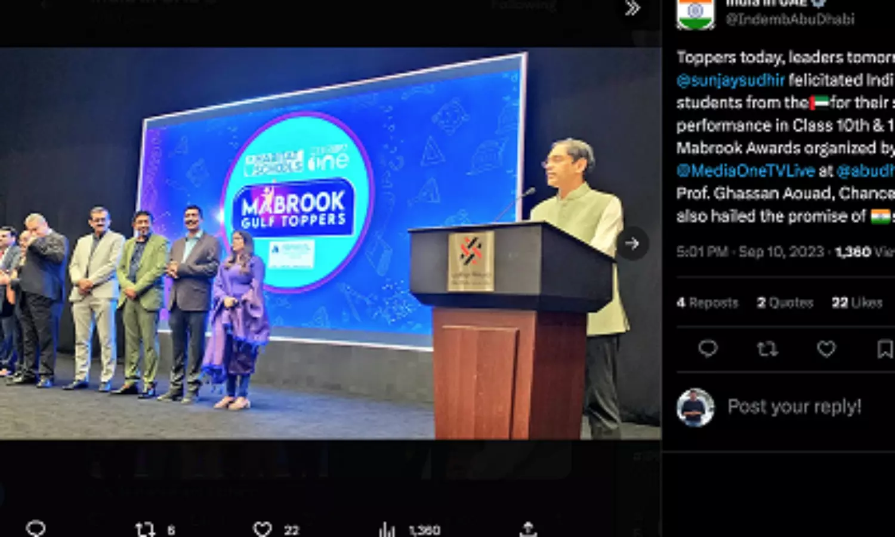895x537 pixels.
Task: View 22 Likes list
Action: point(857,303)
